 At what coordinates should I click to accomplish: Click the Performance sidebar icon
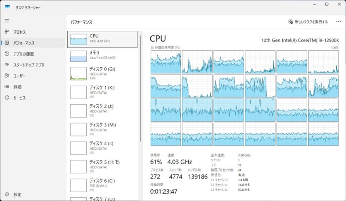point(7,43)
